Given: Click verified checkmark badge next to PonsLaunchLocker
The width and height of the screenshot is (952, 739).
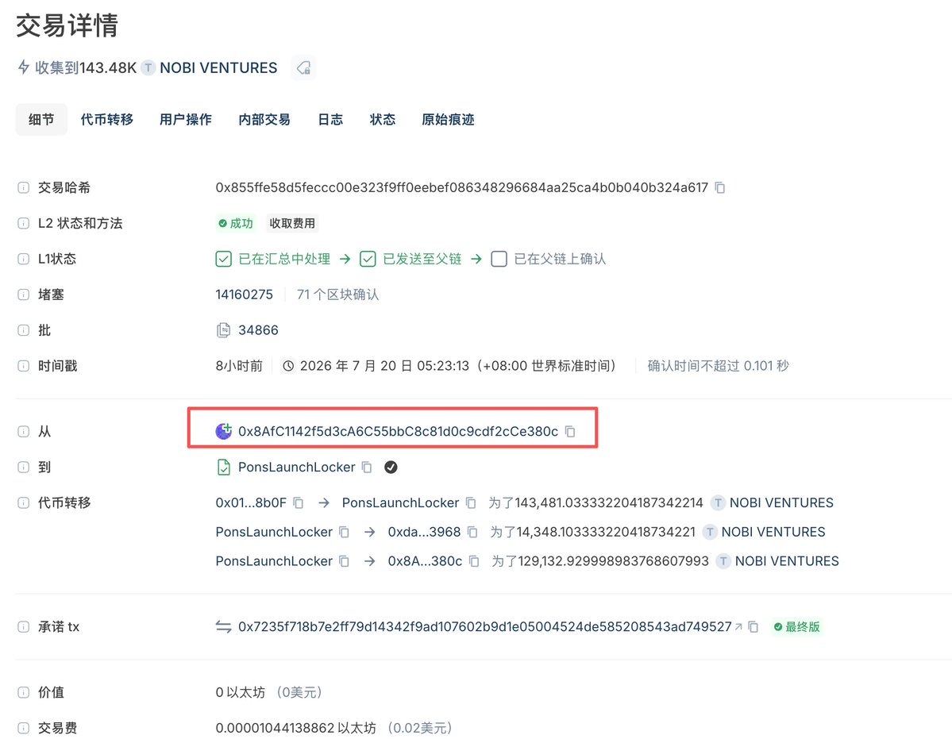Looking at the screenshot, I should 391,468.
